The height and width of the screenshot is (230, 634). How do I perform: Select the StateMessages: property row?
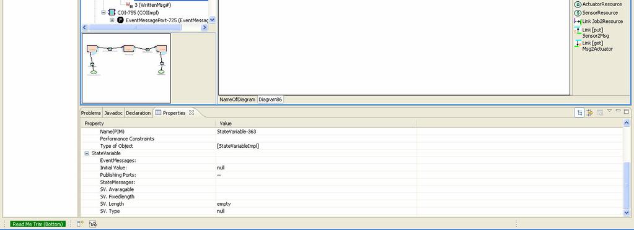pyautogui.click(x=352, y=182)
